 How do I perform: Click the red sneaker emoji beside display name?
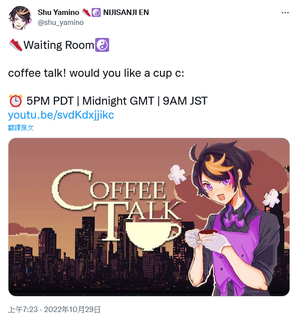tap(86, 12)
